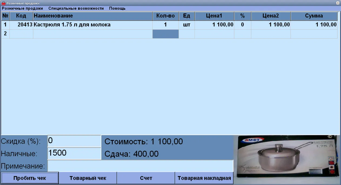Click the red basket app icon in title bar
The width and height of the screenshot is (341, 185).
(4, 3)
